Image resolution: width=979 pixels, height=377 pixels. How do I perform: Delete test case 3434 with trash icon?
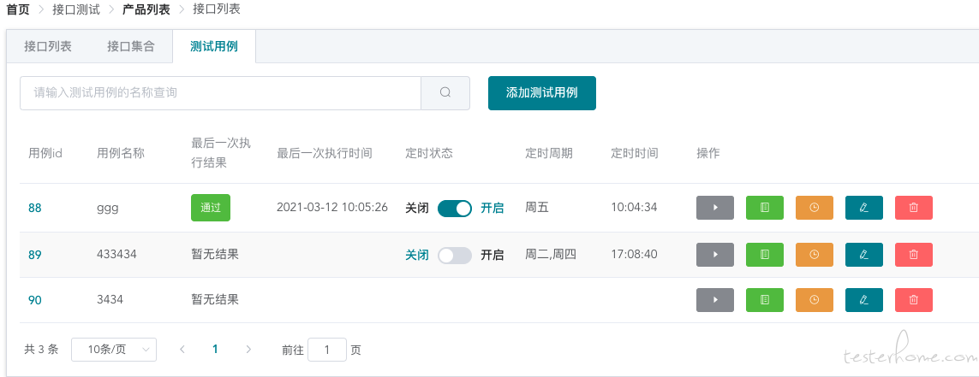click(x=913, y=300)
